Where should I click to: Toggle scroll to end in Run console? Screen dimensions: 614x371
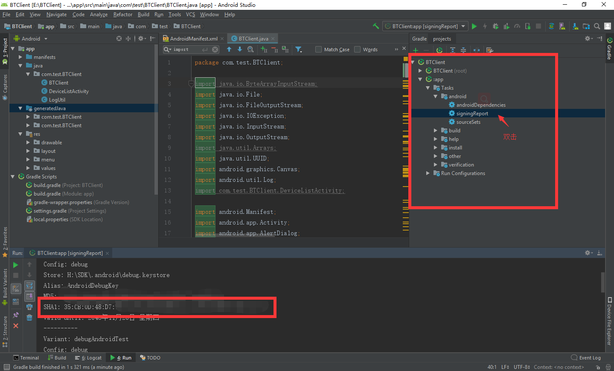click(x=29, y=296)
